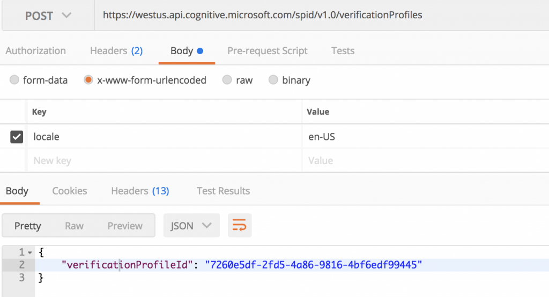This screenshot has height=297, width=549.
Task: Expand the JSON format dropdown
Action: click(191, 226)
